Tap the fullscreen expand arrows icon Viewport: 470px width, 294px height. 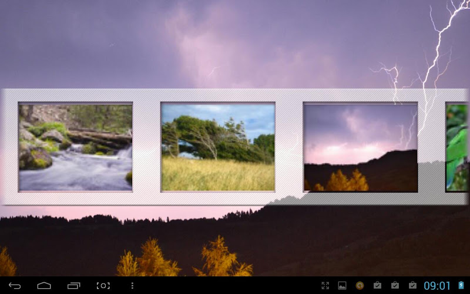pos(325,286)
